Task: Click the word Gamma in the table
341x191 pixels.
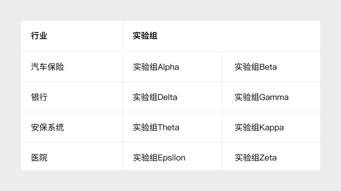Action: [x=274, y=97]
